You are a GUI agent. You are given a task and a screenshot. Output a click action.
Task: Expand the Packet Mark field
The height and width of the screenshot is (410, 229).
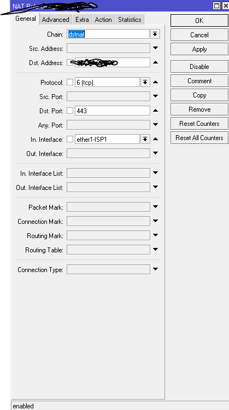pos(155,207)
